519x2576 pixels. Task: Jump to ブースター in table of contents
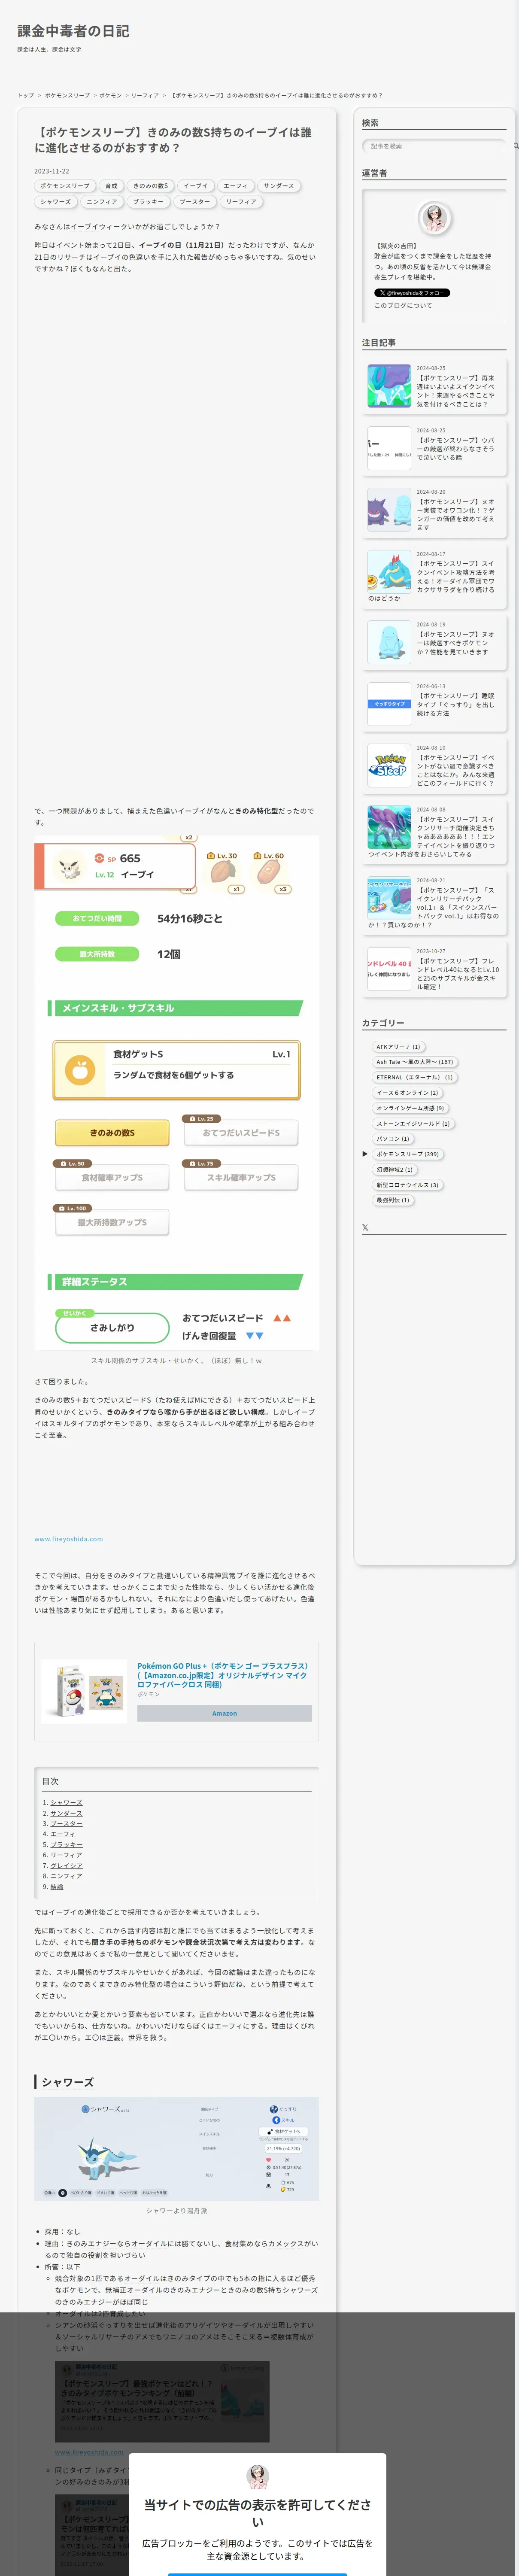(x=67, y=1824)
